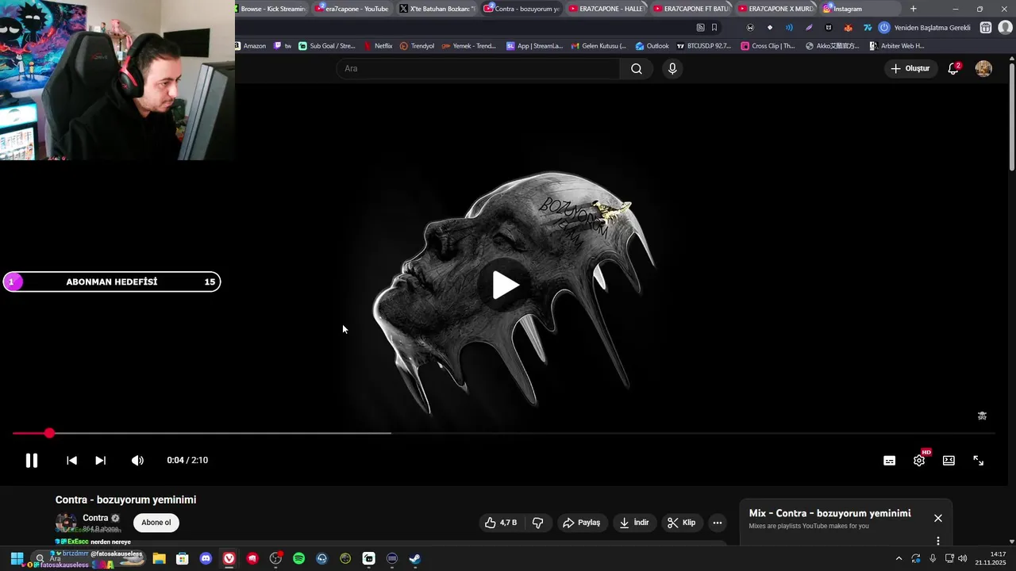Click the bookmark page icon in address bar
This screenshot has width=1016, height=571.
coord(714,27)
